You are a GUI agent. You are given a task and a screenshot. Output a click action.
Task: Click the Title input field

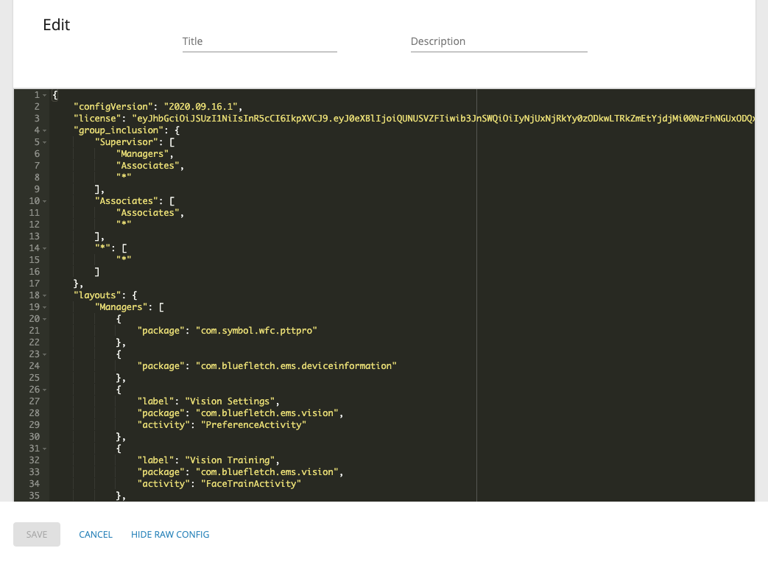click(x=260, y=42)
